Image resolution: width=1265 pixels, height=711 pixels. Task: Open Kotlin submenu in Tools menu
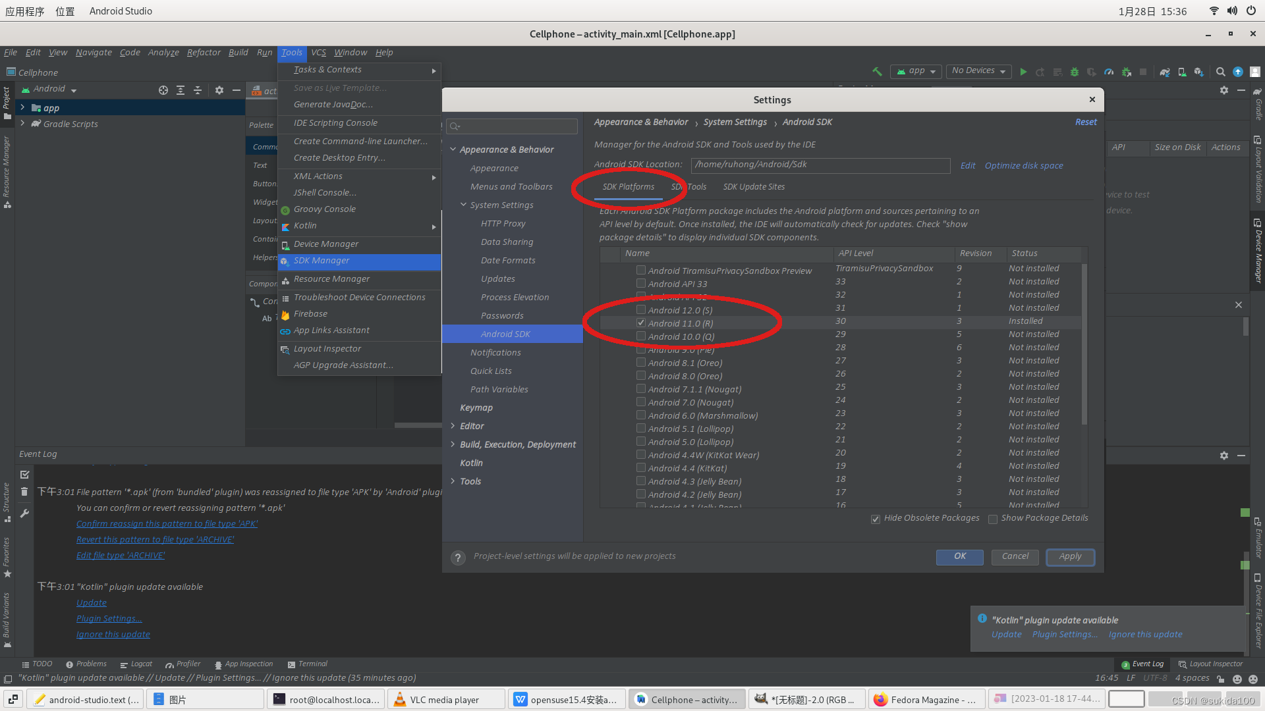(359, 226)
